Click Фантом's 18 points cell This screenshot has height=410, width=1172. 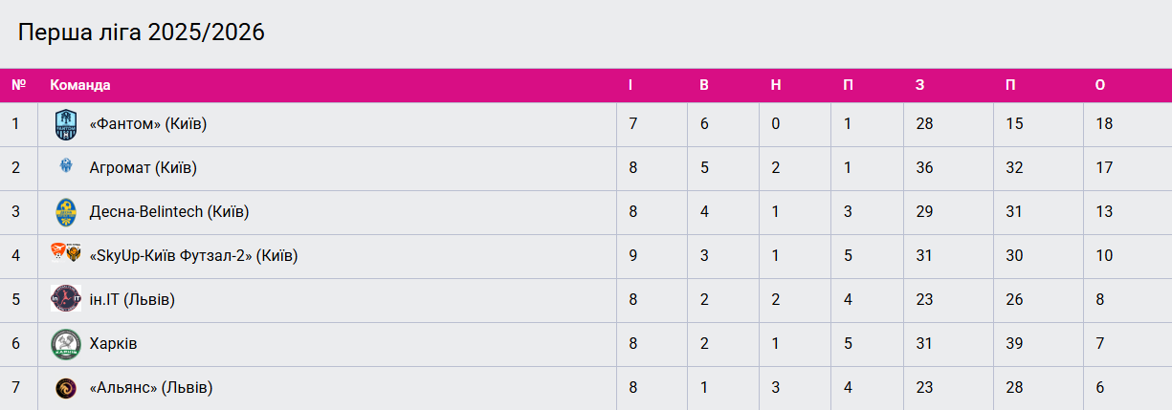tap(1104, 124)
